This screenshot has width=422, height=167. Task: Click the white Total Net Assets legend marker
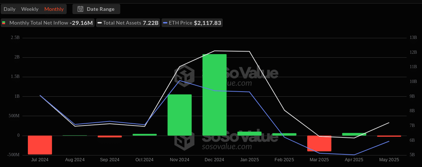[100, 23]
